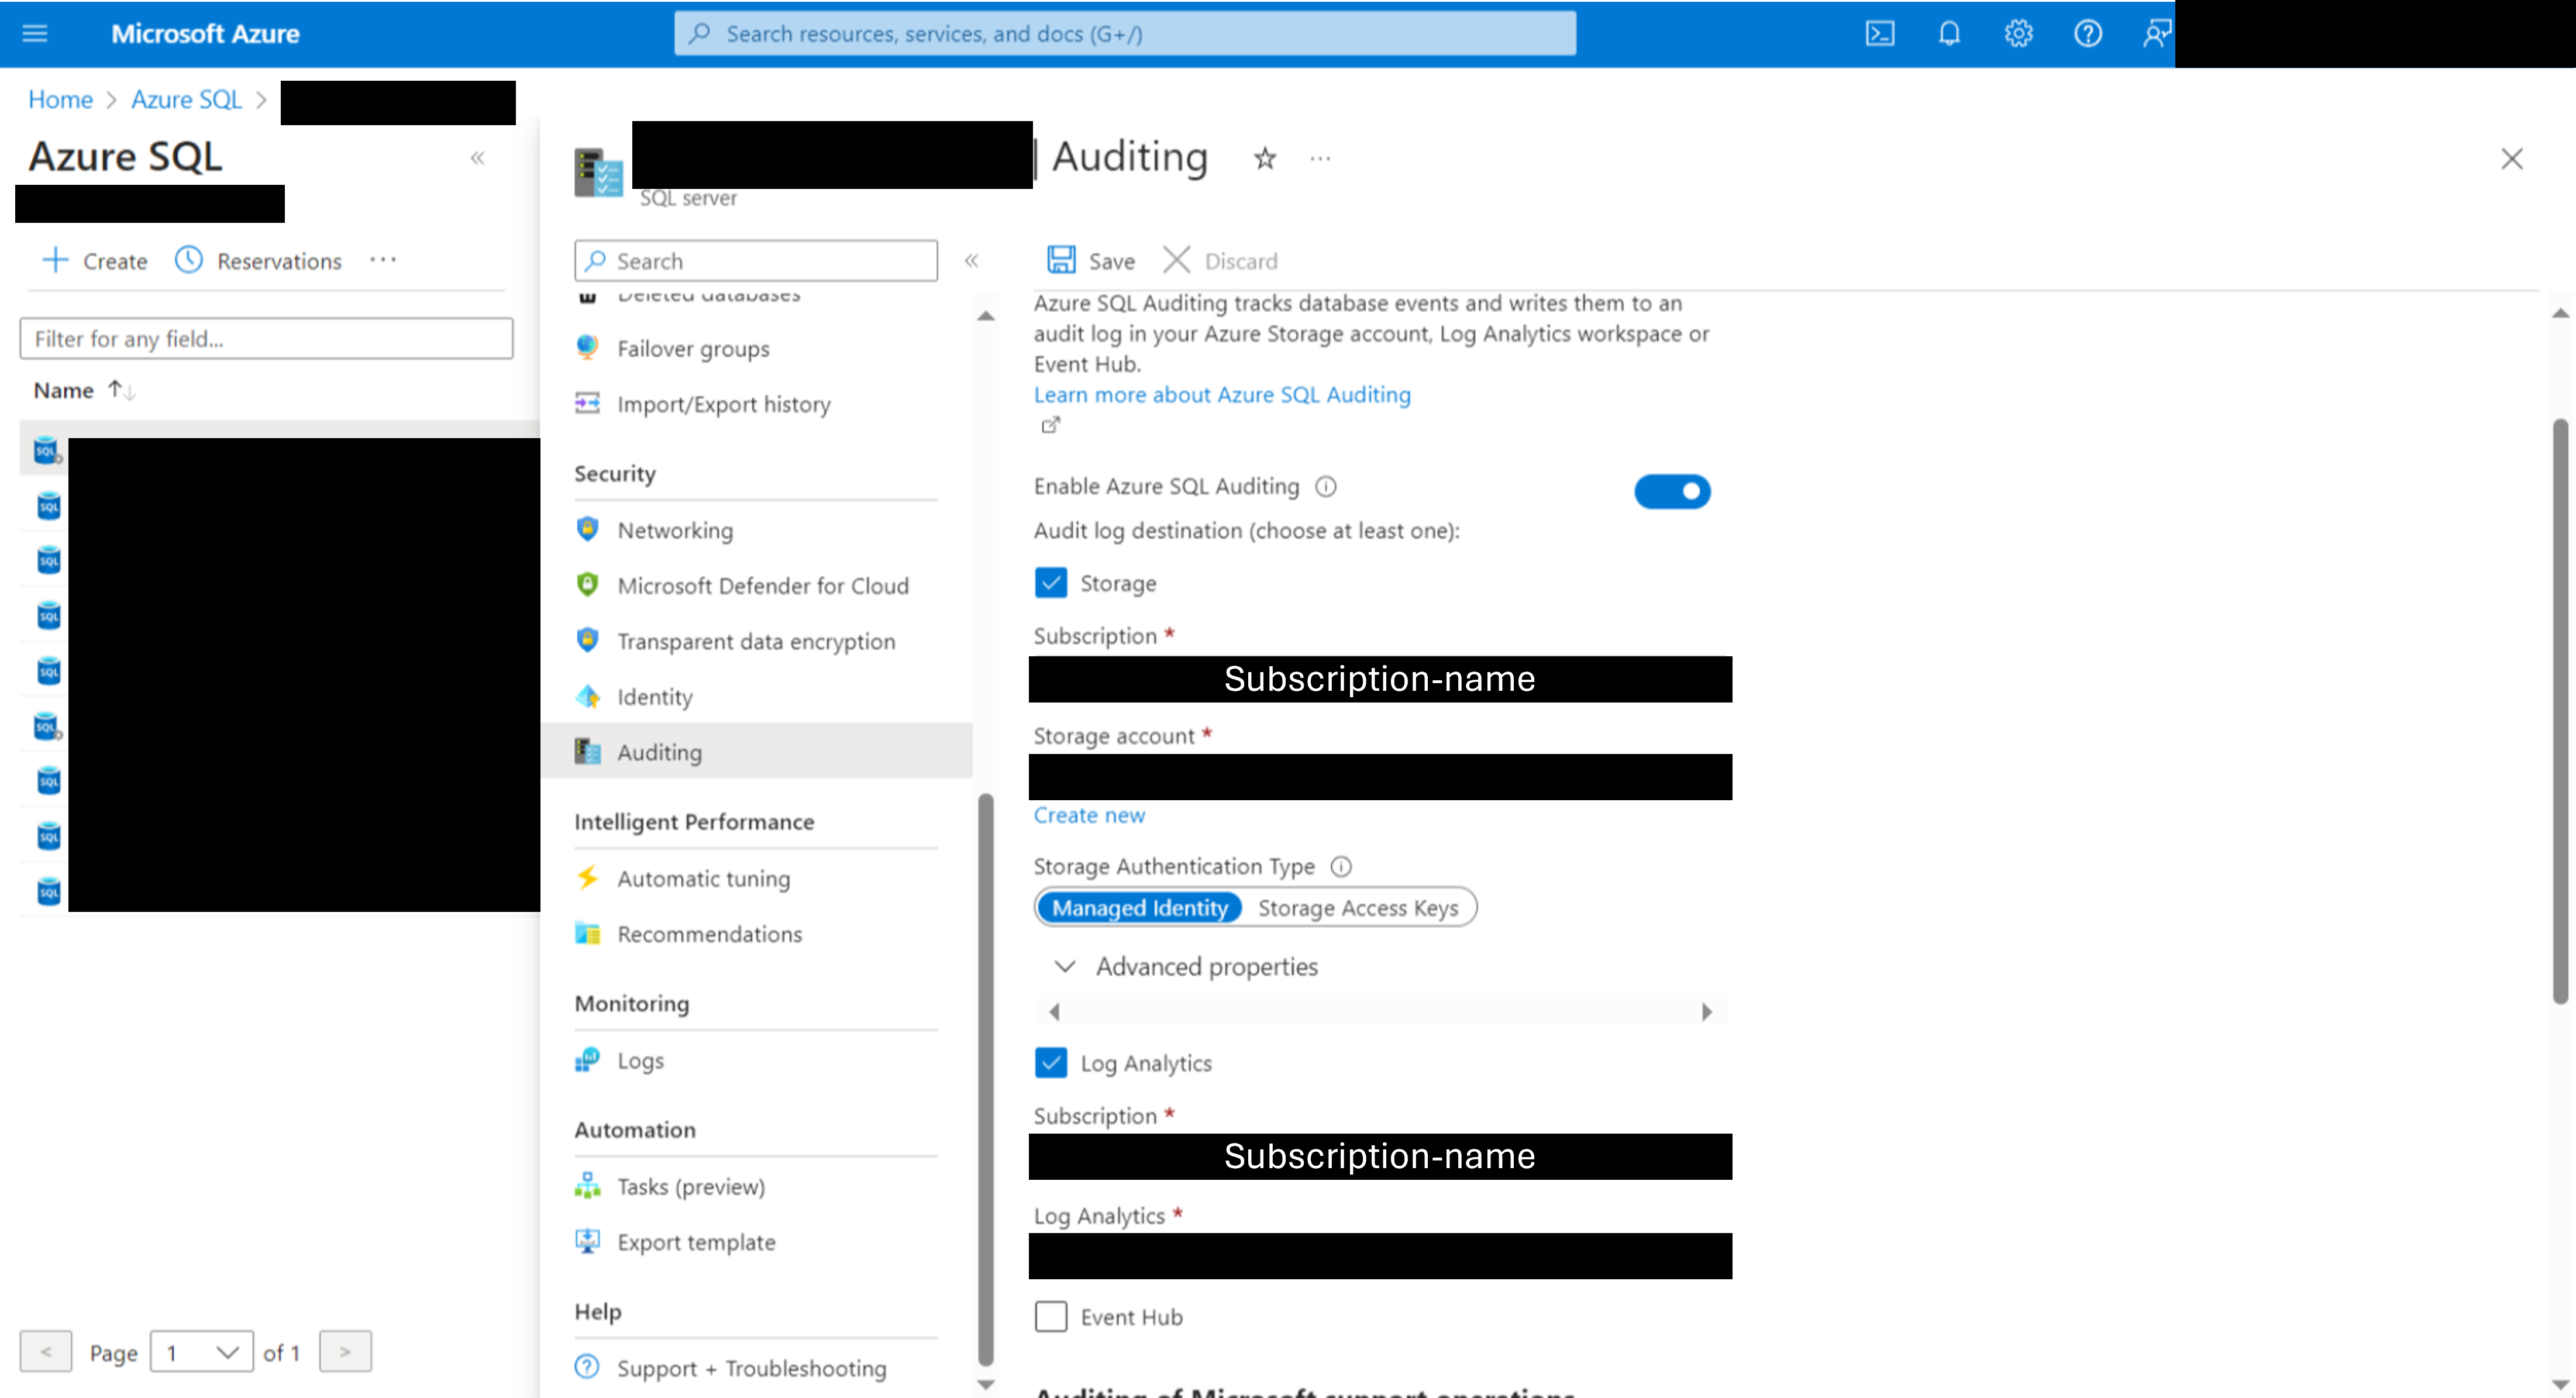The width and height of the screenshot is (2576, 1398).
Task: Open Learn more about Azure SQL Auditing link
Action: [1222, 395]
